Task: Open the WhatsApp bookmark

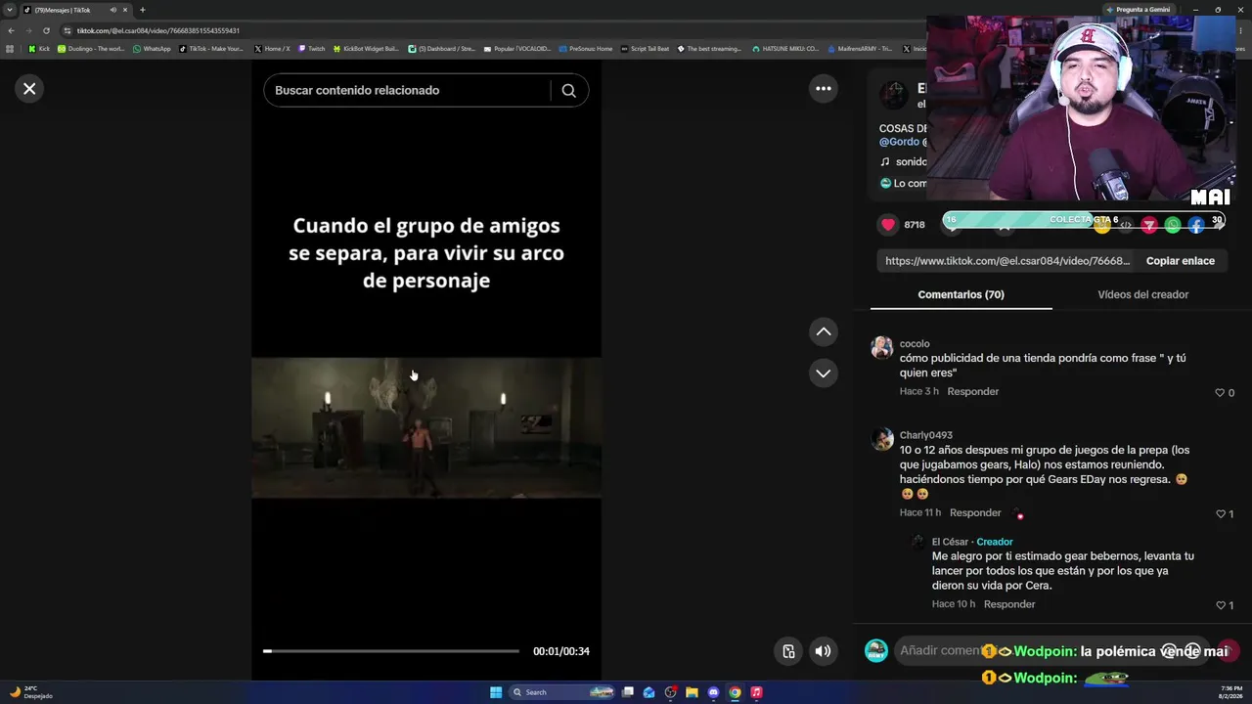Action: tap(152, 49)
